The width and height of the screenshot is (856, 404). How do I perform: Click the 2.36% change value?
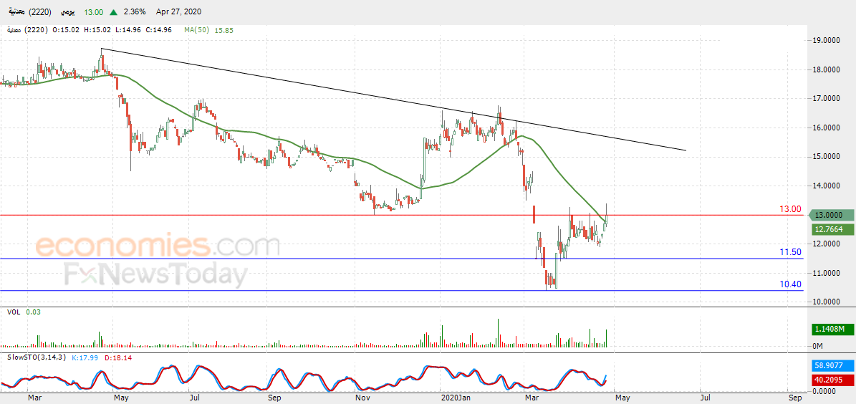coord(133,11)
